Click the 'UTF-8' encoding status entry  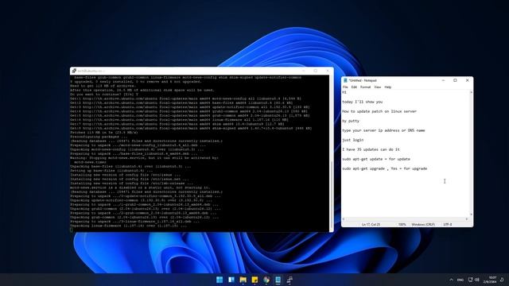447,224
